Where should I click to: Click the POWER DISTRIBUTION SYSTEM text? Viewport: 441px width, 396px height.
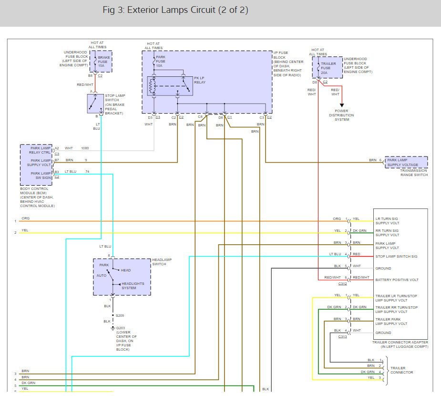pyautogui.click(x=341, y=115)
